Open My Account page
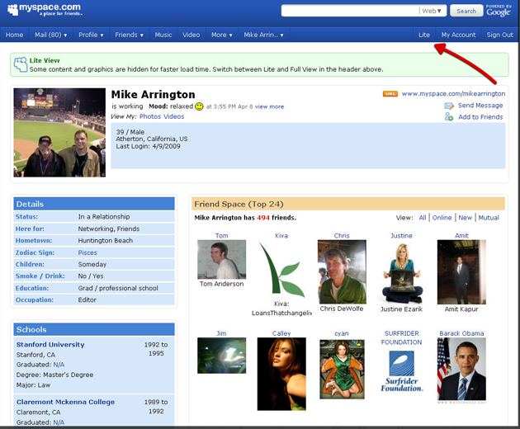The image size is (520, 429). click(458, 35)
